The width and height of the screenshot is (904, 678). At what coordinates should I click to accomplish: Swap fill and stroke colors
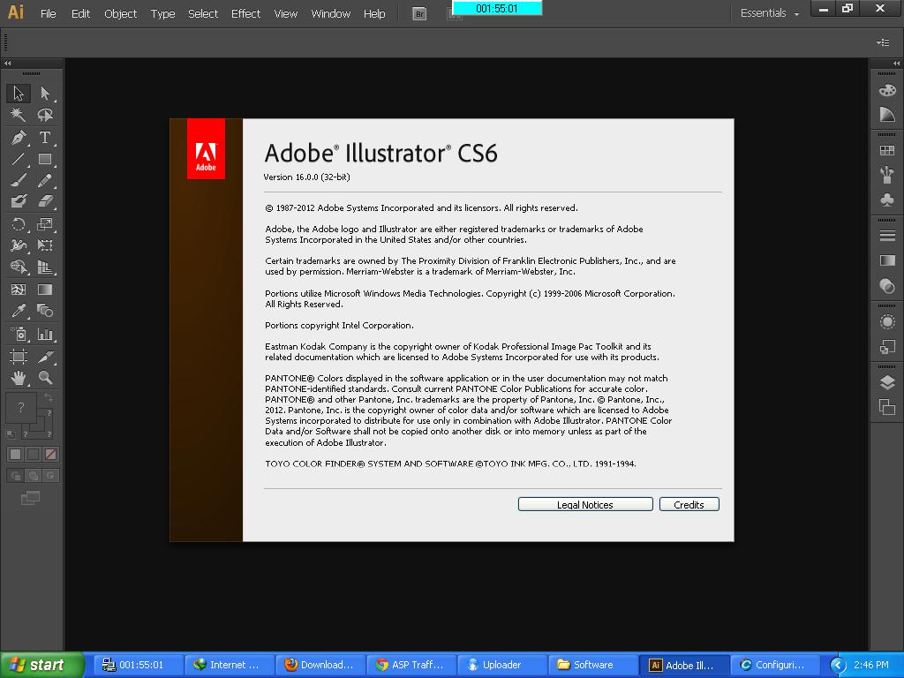pos(49,397)
